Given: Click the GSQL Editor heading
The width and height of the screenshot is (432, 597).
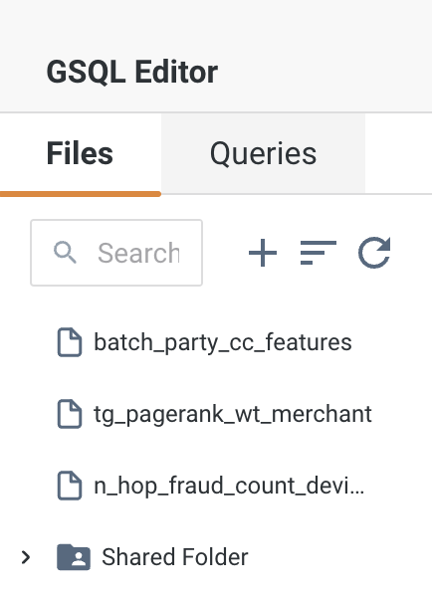Looking at the screenshot, I should click(132, 72).
